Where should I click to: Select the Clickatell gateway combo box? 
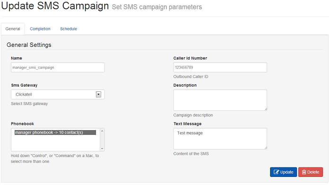pyautogui.click(x=58, y=95)
